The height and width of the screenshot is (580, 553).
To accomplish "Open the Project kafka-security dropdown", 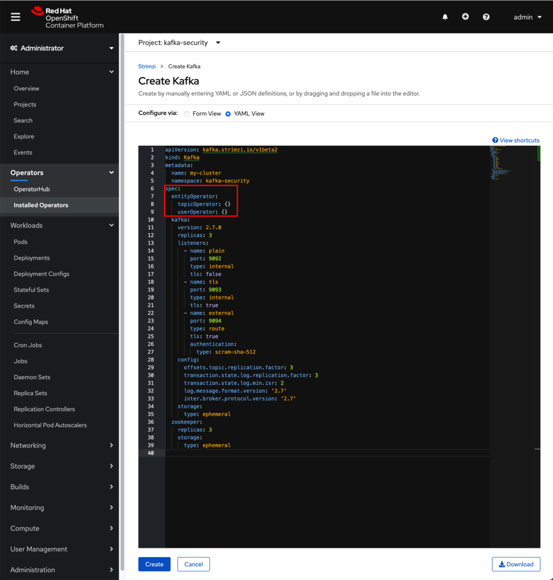I will tap(179, 43).
